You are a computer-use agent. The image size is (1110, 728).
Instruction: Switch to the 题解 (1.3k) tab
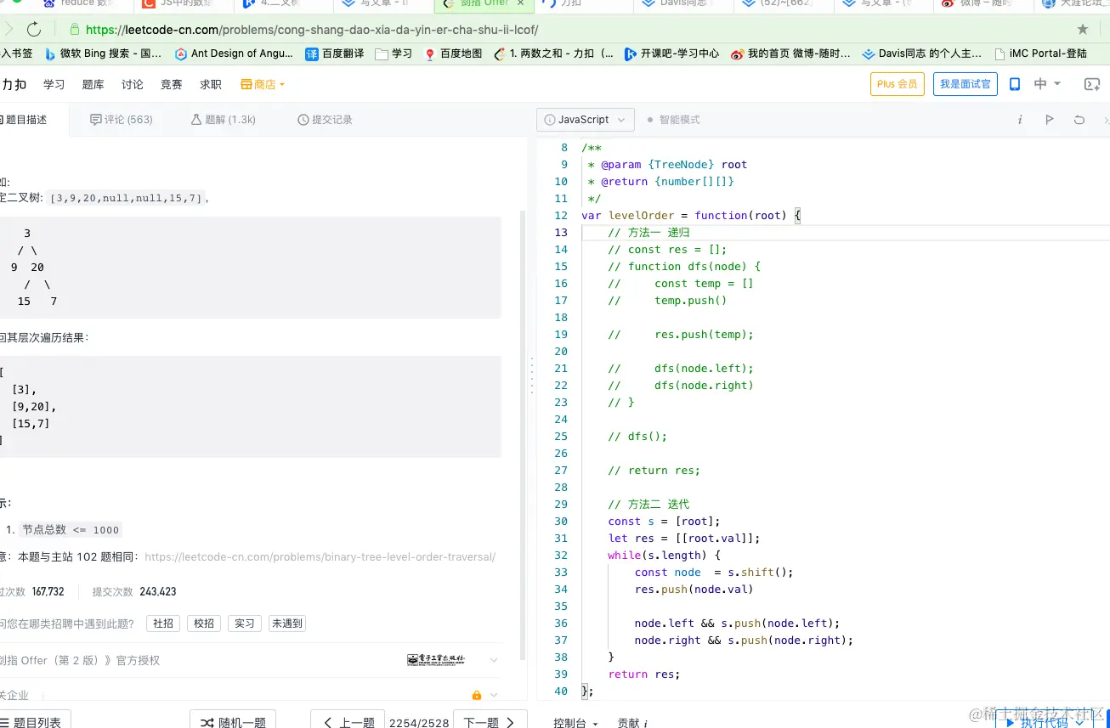pos(224,120)
